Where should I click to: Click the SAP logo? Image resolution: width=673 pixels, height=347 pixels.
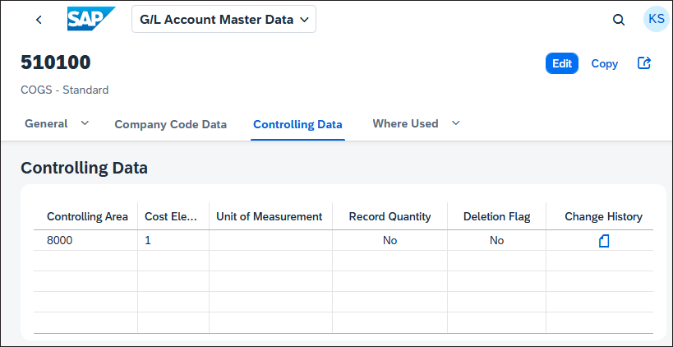(x=91, y=20)
